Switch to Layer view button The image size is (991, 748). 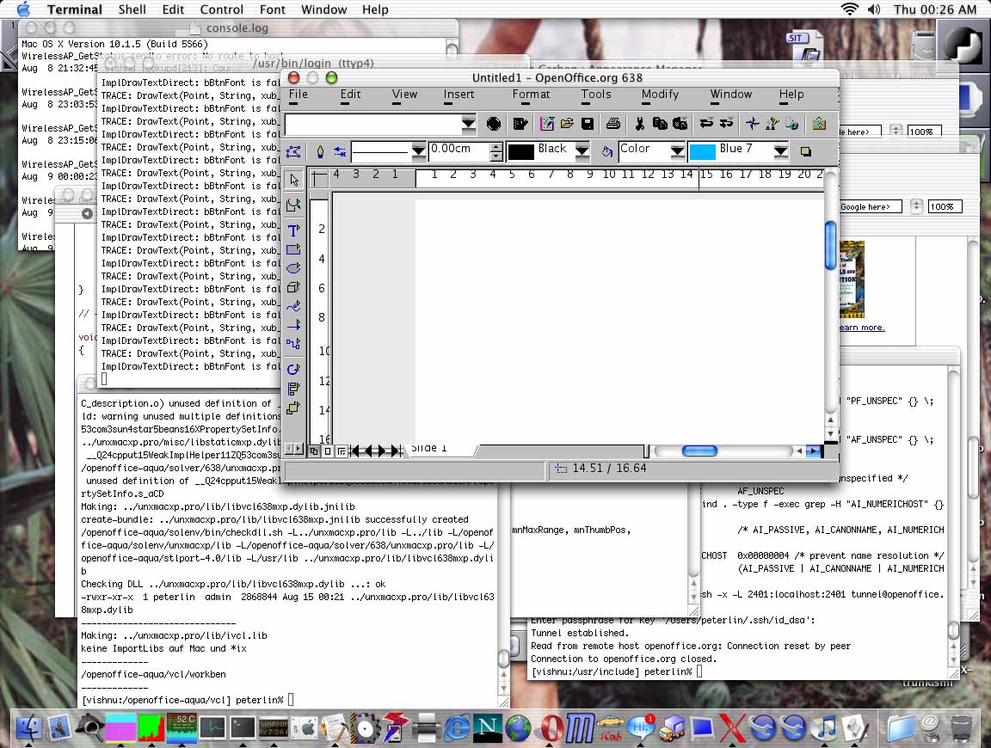pyautogui.click(x=342, y=451)
